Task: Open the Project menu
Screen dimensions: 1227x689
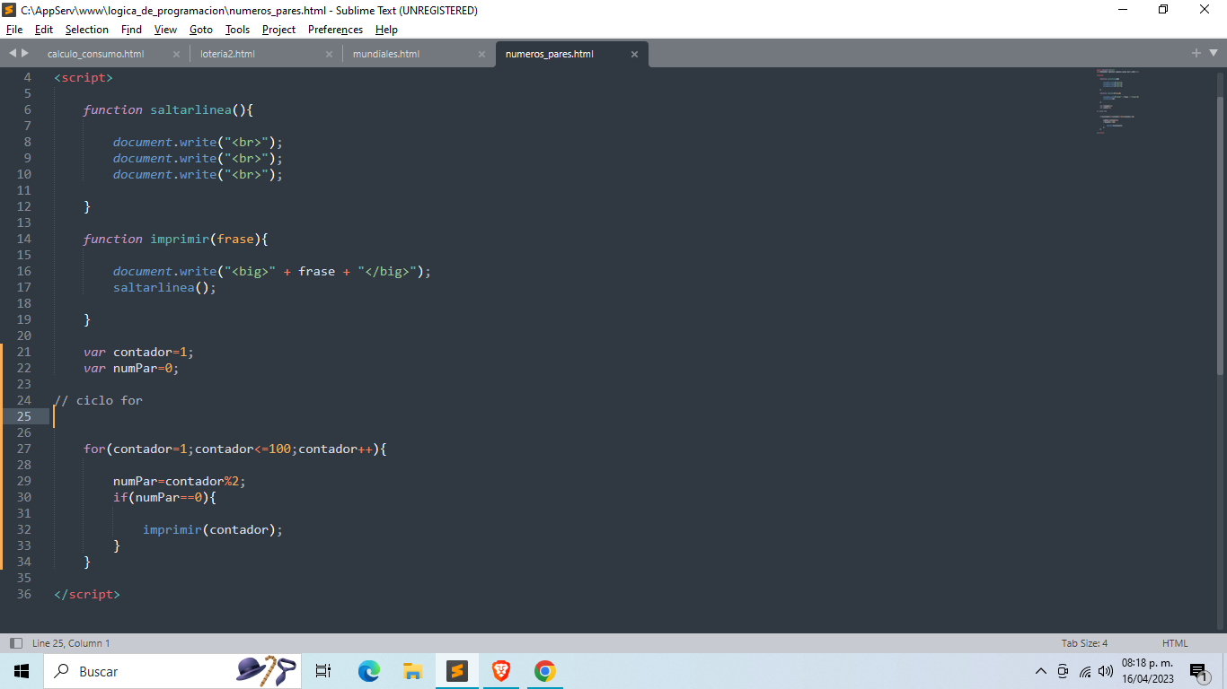Action: (x=278, y=30)
